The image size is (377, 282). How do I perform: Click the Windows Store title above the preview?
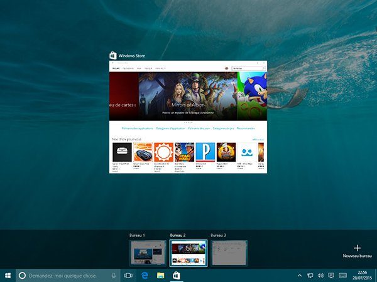(x=133, y=55)
